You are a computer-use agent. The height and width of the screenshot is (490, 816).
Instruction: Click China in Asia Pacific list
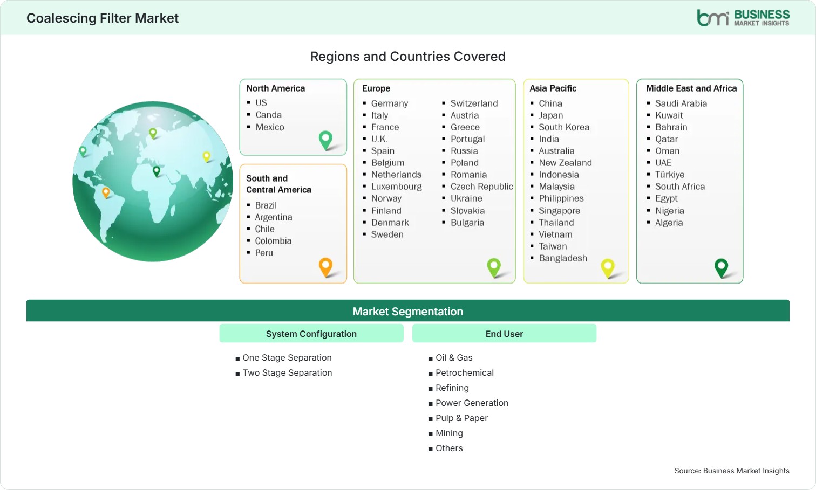pos(550,103)
